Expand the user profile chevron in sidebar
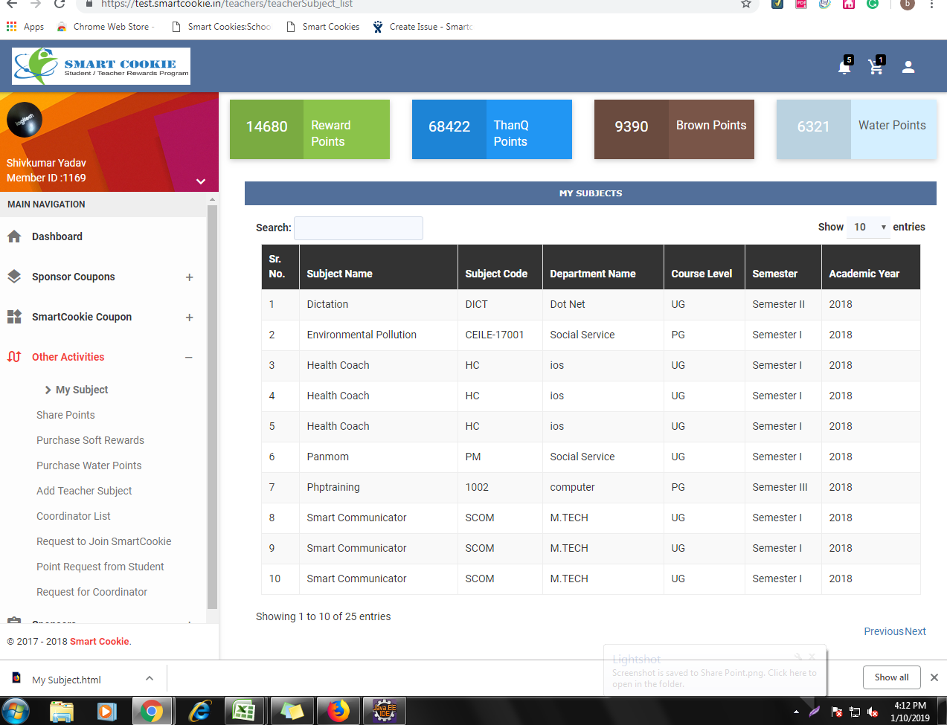 coord(200,181)
